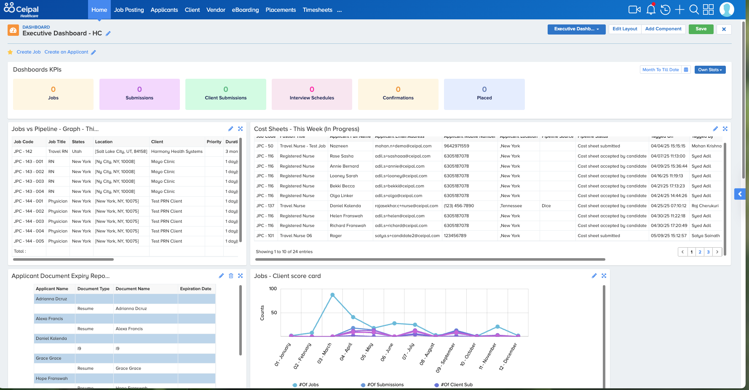Screen dimensions: 749x390
Task: Expand the collapsed right side panel arrow
Action: (740, 194)
